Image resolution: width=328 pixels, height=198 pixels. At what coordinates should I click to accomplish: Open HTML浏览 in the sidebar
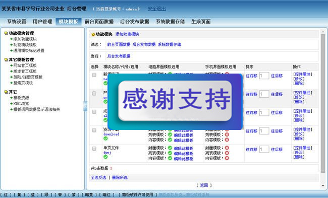click(21, 104)
